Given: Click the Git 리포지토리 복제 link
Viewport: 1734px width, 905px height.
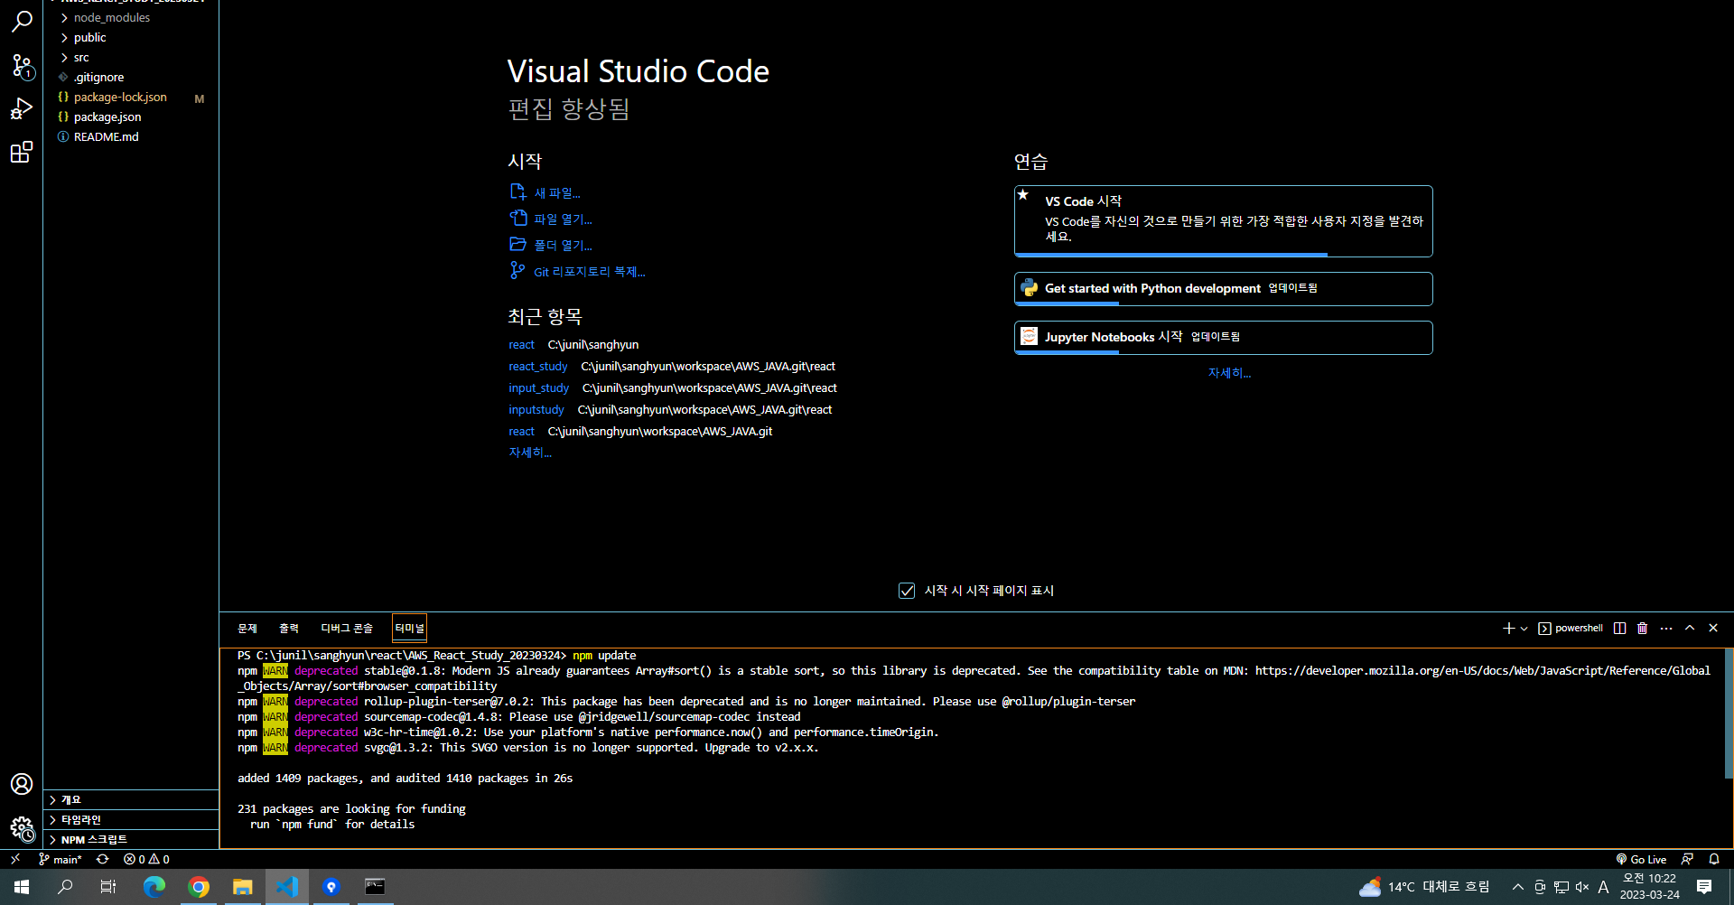Looking at the screenshot, I should (x=589, y=272).
